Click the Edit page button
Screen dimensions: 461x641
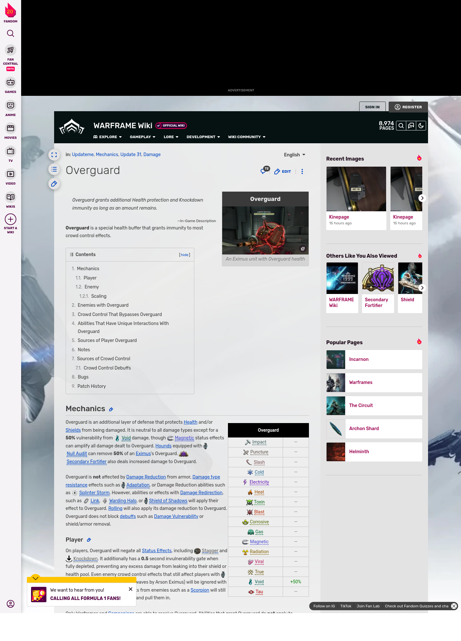click(x=283, y=171)
